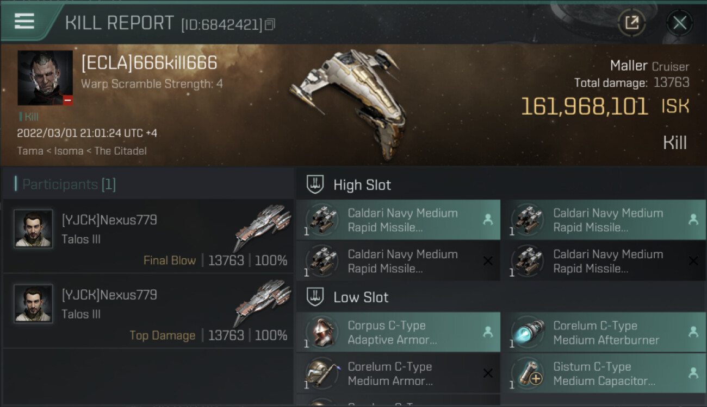The image size is (707, 407).
Task: Click the Low Slot section header
Action: (x=361, y=297)
